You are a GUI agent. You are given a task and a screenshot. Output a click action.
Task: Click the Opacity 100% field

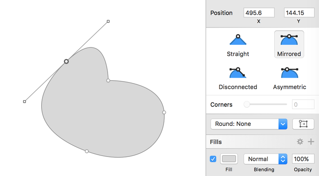tap(303, 159)
